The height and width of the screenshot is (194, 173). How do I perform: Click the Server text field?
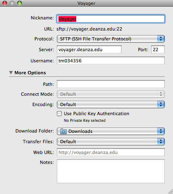[x=89, y=50]
